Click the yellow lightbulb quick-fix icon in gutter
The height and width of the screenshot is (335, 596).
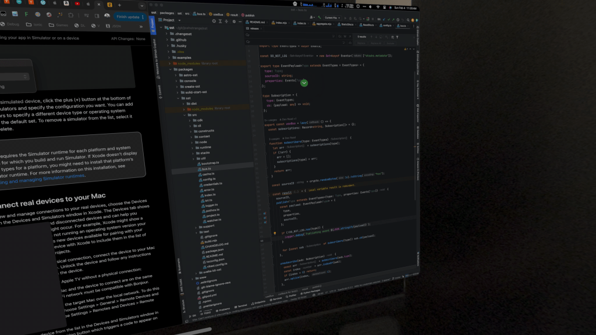coord(274,233)
